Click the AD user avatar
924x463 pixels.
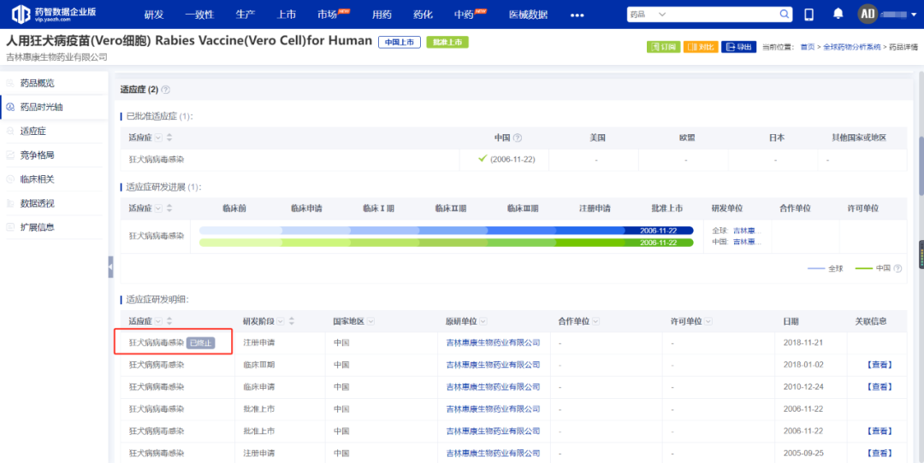867,15
